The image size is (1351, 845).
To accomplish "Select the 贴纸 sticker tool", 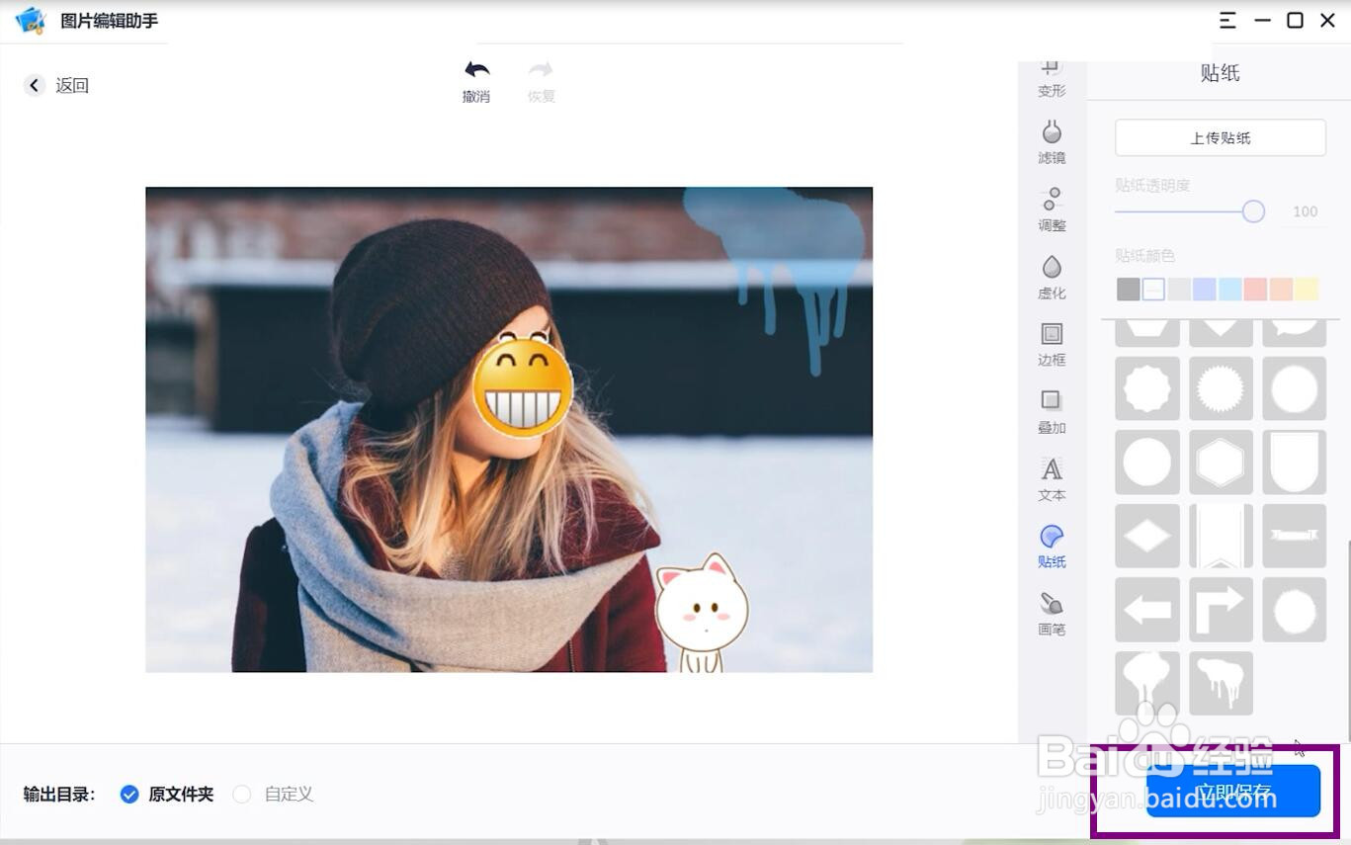I will 1052,547.
